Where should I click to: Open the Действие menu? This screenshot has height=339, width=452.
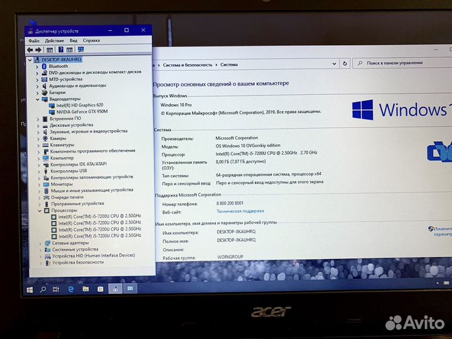point(55,41)
